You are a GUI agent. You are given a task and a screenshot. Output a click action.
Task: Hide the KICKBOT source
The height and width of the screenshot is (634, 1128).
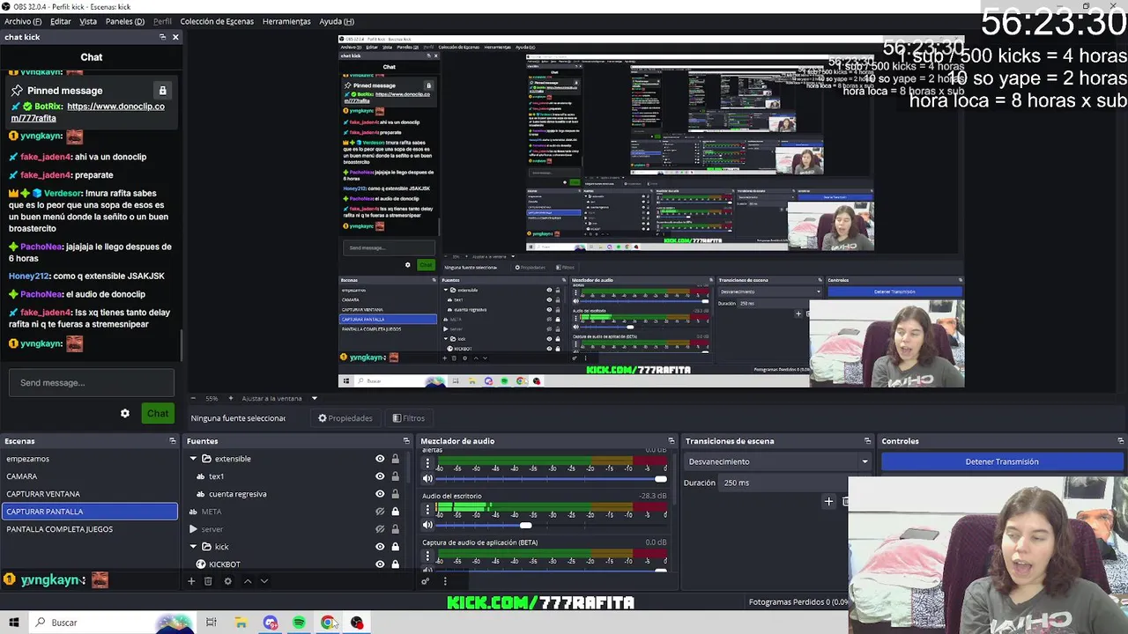380,564
